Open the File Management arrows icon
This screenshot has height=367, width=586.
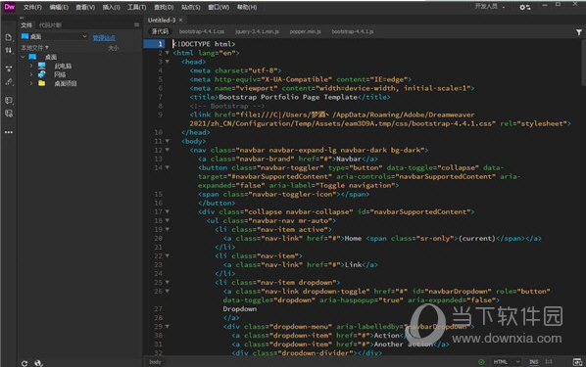pos(9,50)
